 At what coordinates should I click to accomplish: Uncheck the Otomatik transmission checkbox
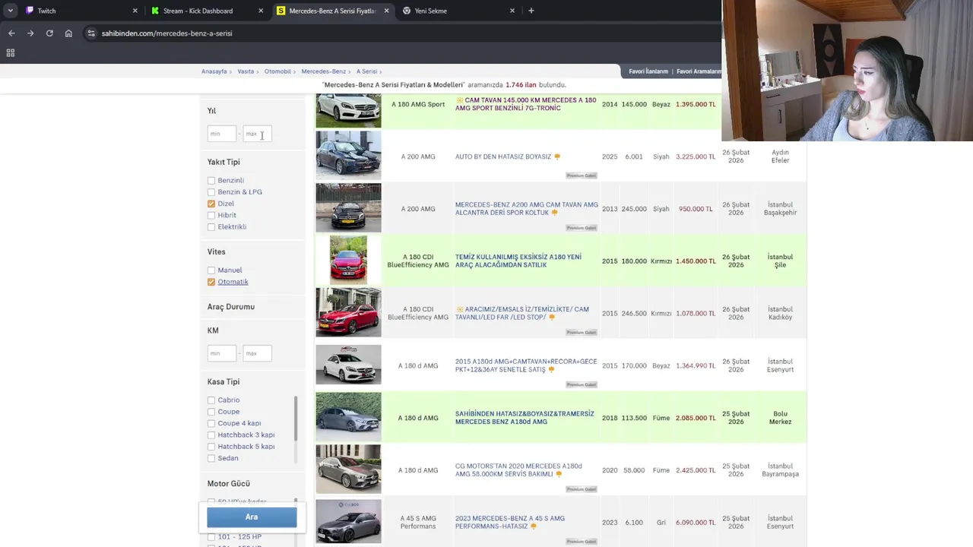coord(211,282)
